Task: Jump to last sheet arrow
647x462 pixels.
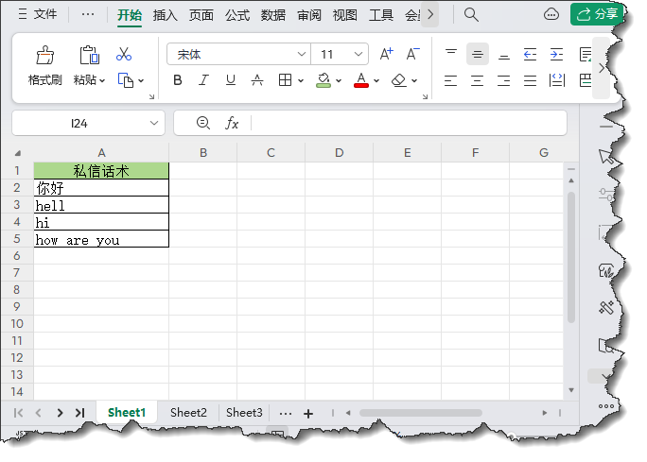Action: (80, 413)
